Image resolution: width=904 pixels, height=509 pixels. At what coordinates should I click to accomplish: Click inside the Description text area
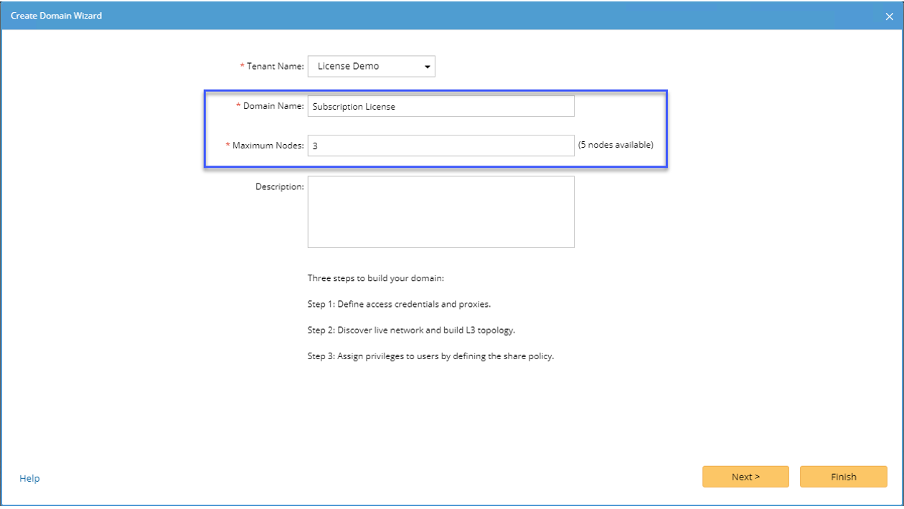coord(441,211)
